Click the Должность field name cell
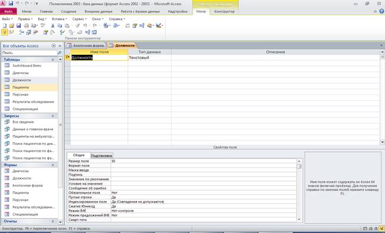The image size is (385, 233). pos(99,57)
